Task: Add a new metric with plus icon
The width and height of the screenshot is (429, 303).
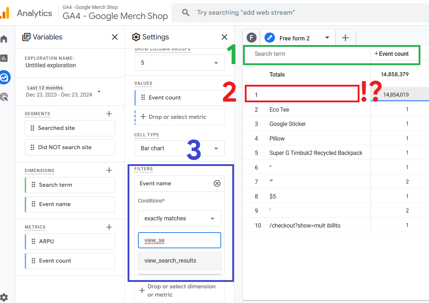Action: [109, 227]
